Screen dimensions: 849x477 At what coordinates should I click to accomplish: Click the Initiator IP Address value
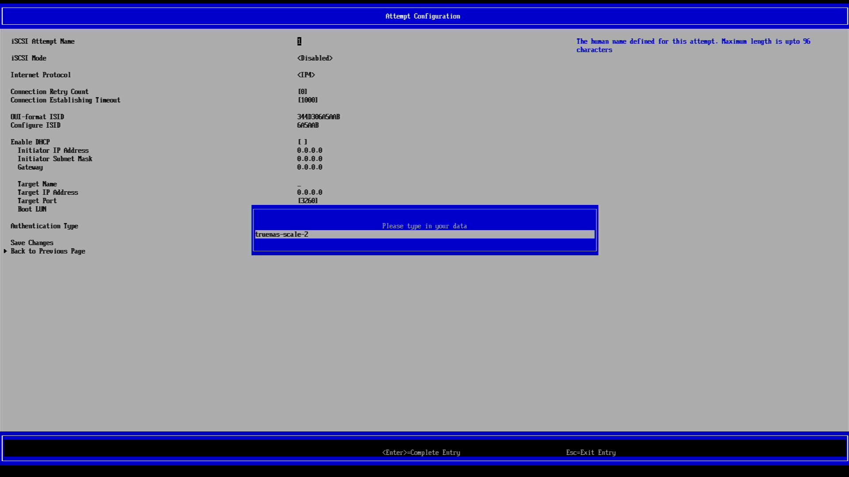pos(310,151)
